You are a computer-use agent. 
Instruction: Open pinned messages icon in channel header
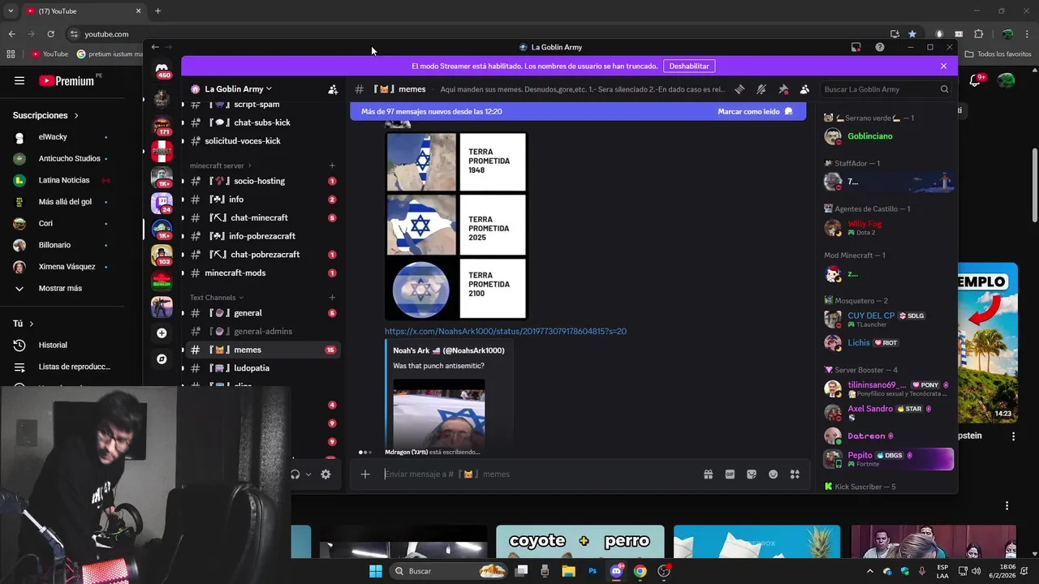coord(783,89)
